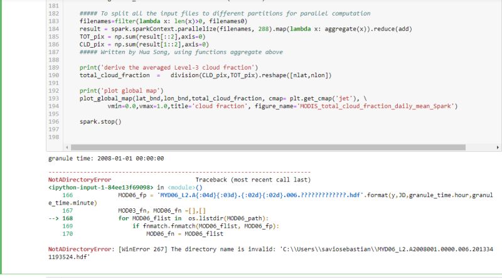Click the 'granule time: 2008-01-01 00:00:00' output
Viewport: 502px width, 278px height.
pos(106,159)
